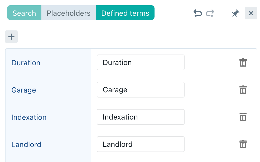260x162 pixels.
Task: Focus the Garage input field
Action: [x=141, y=90]
